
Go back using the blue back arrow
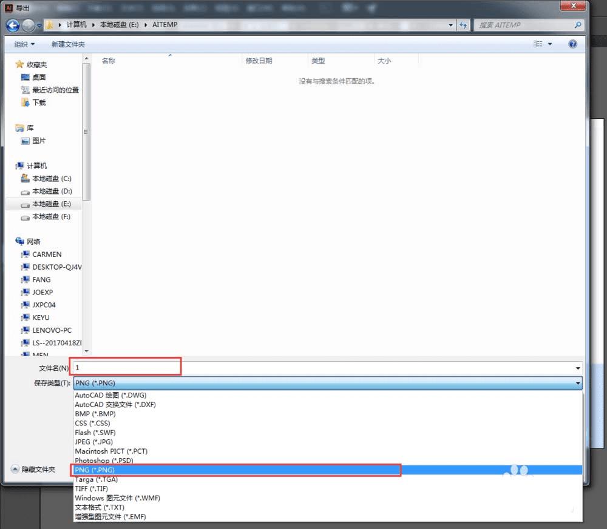[12, 25]
